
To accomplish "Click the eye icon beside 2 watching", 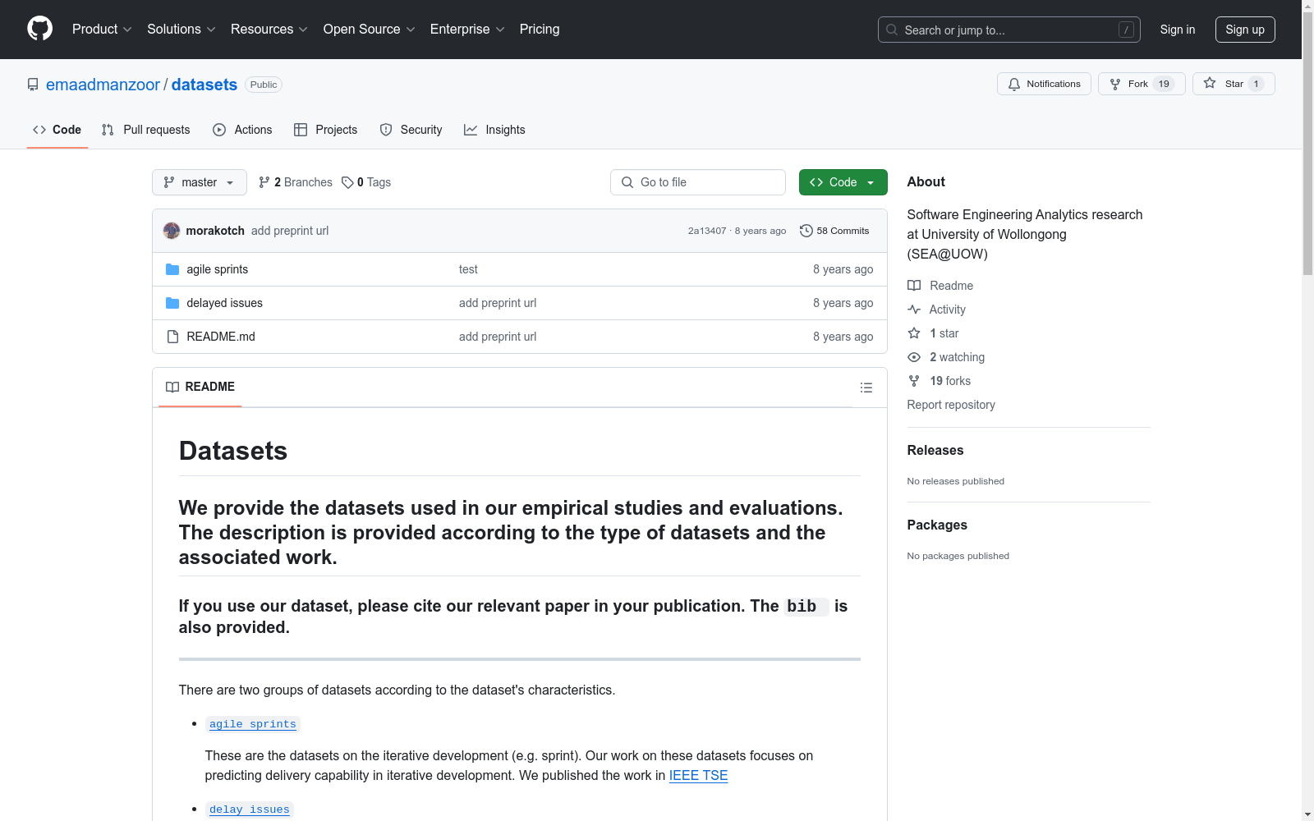I will pyautogui.click(x=914, y=357).
